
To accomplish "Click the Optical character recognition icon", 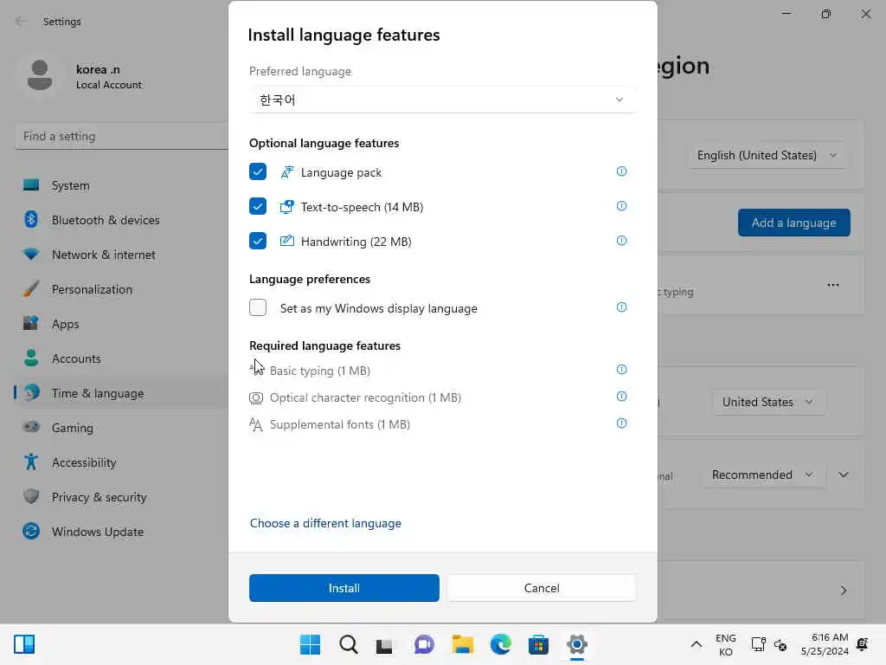I will pos(256,397).
